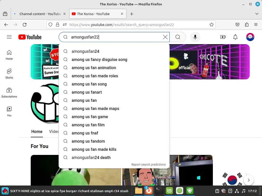This screenshot has height=196, width=262.
Task: Pick suggestion among us fan film
Action: [114, 125]
